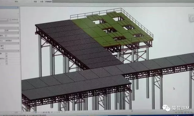This screenshot has height=116, width=194.
Task: Open the last of the three adjacent ribbon tabs
Action: click(48, 2)
